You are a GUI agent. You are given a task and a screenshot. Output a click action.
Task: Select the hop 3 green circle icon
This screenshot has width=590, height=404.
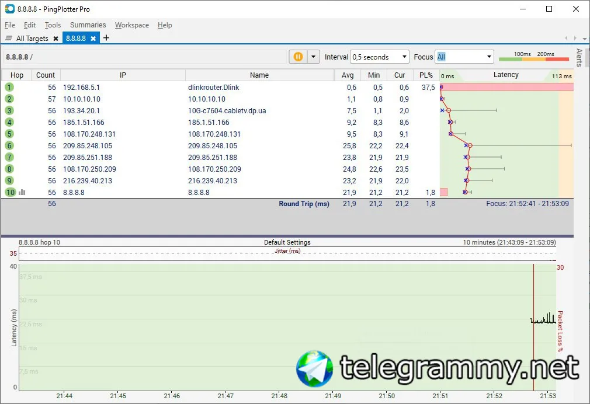click(9, 110)
